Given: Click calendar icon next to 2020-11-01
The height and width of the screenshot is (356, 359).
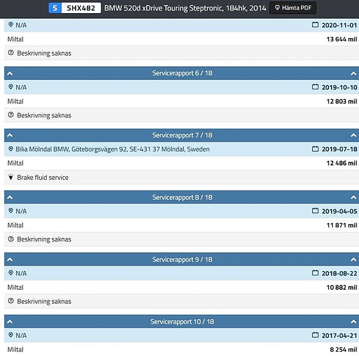Looking at the screenshot, I should click(315, 25).
